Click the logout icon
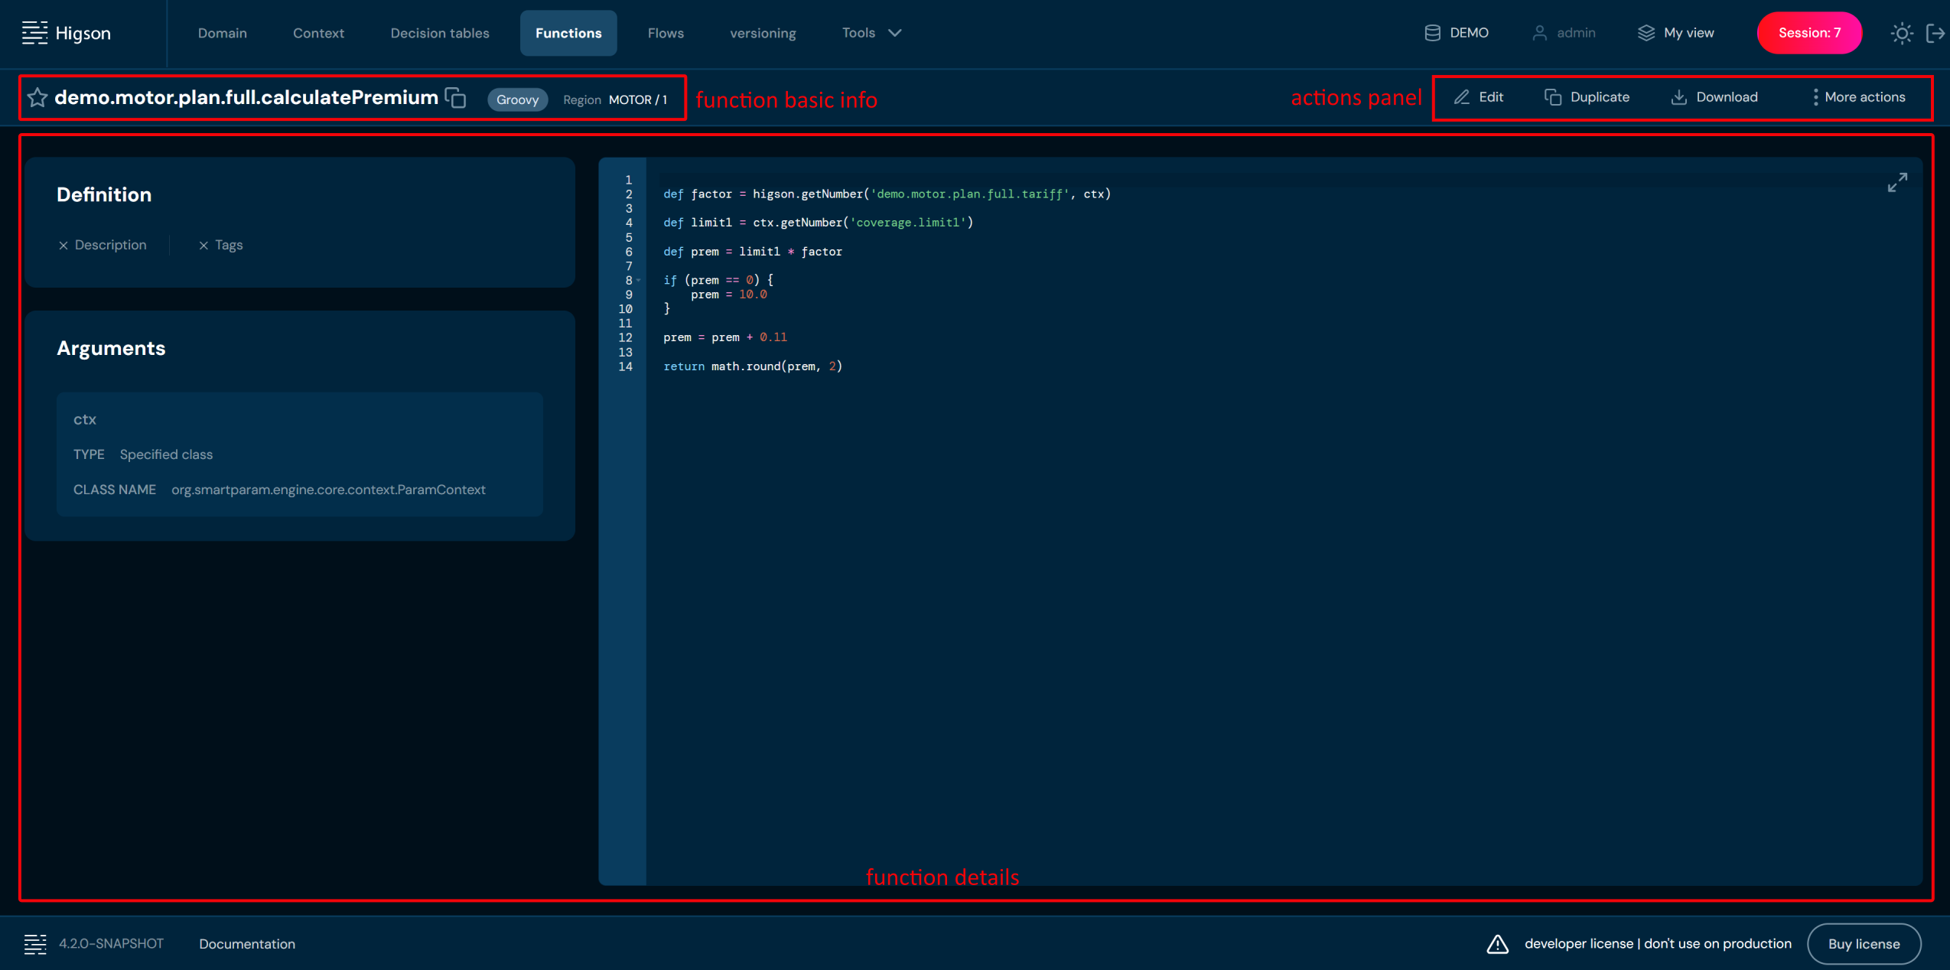 pos(1935,33)
